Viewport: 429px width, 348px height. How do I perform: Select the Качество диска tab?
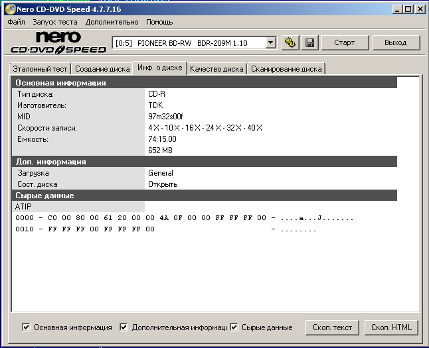(216, 69)
